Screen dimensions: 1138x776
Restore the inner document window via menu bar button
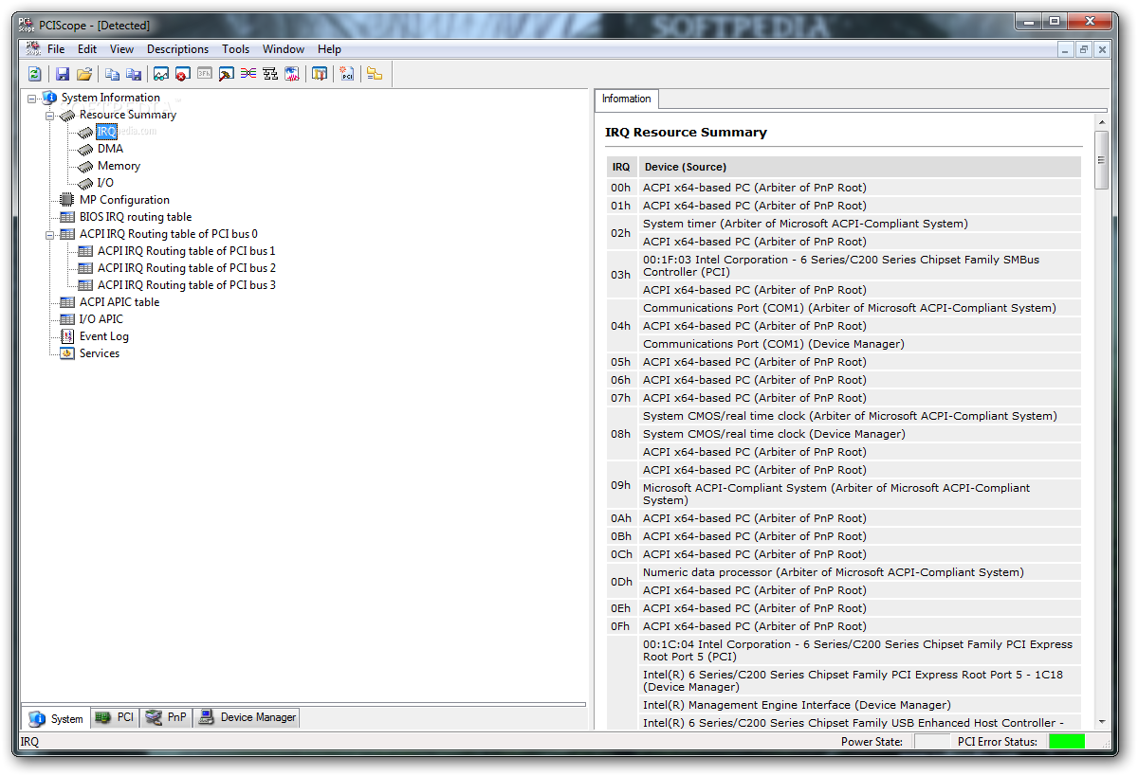tap(1083, 49)
